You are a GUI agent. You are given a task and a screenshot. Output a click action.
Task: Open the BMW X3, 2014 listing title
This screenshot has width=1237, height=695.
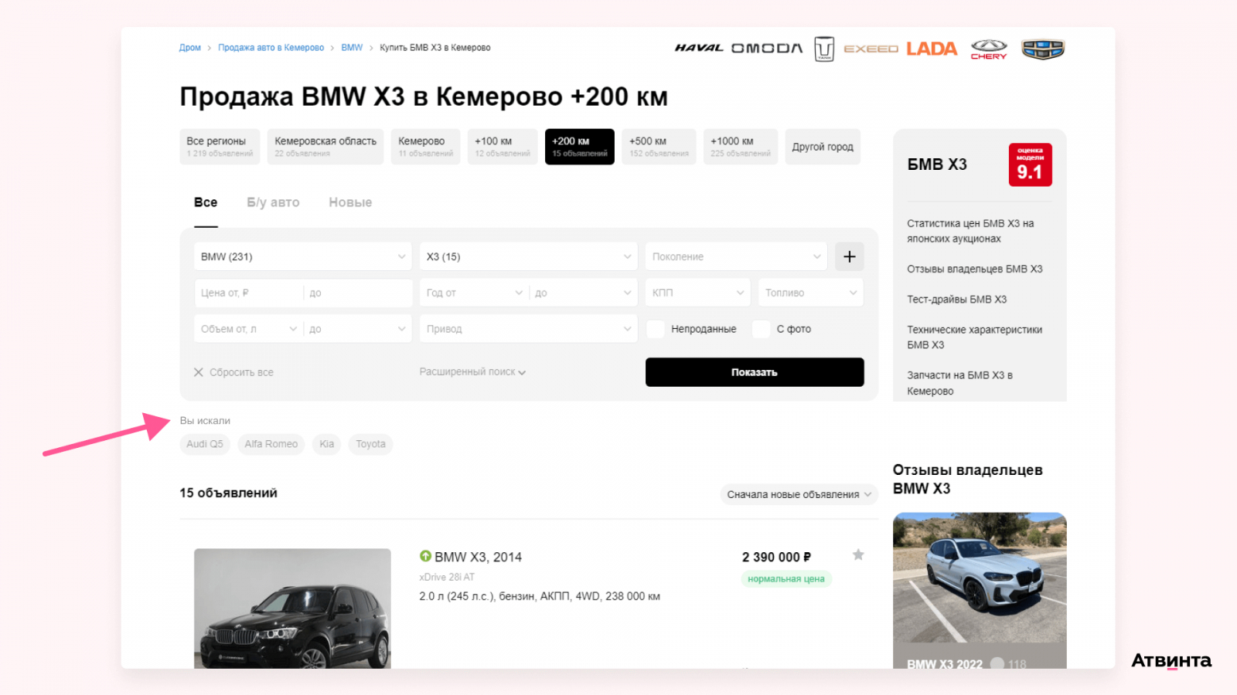click(478, 557)
